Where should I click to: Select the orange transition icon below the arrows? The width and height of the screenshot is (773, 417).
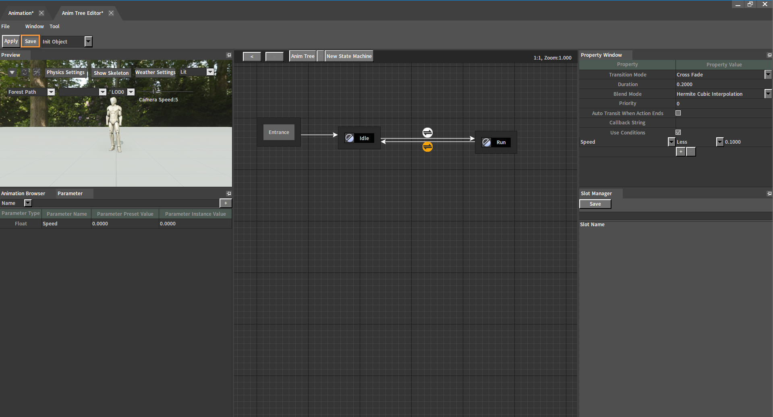tap(427, 147)
